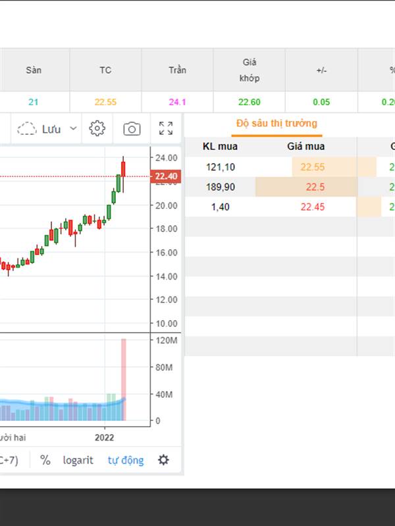Screen dimensions: 395x526
Task: Click the Giá khớp column header
Action: pyautogui.click(x=250, y=70)
